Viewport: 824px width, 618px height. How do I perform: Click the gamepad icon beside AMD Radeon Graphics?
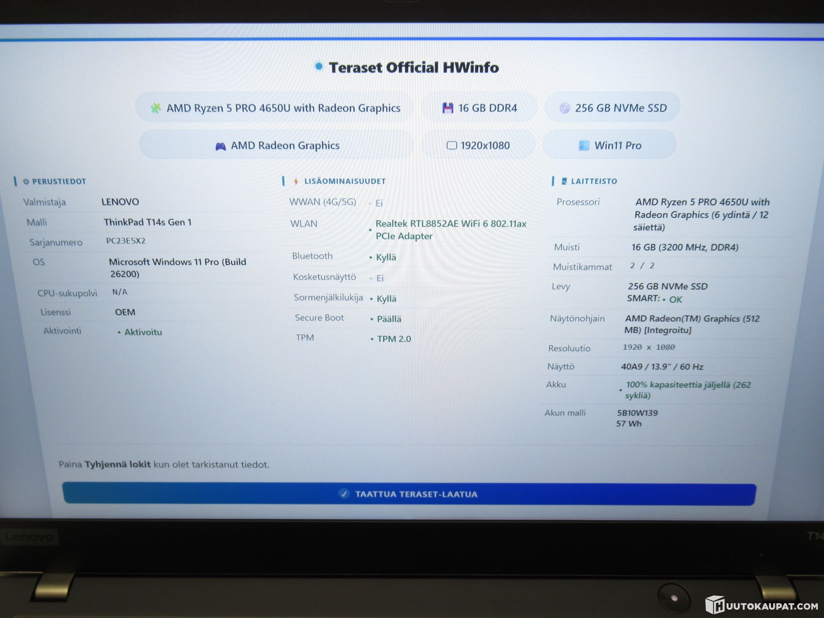220,146
